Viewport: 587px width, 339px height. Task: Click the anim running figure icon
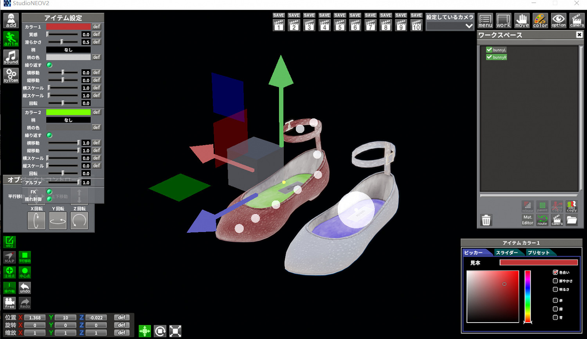click(11, 39)
